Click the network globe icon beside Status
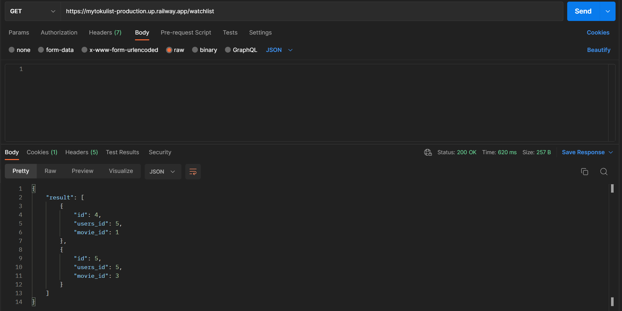The image size is (622, 311). tap(428, 152)
